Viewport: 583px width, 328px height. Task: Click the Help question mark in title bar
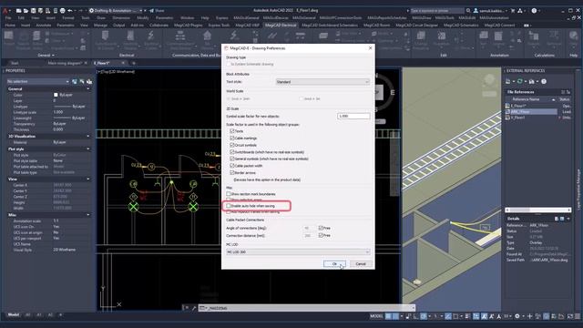[x=534, y=11]
